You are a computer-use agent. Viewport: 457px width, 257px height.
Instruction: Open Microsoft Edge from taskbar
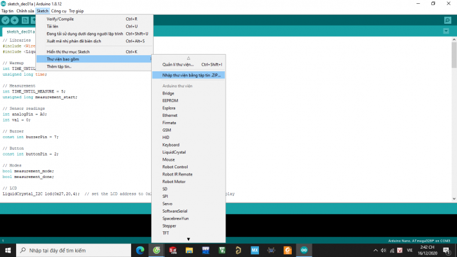coord(140,251)
